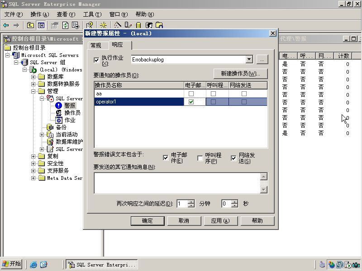Screen dimensions: 362x271
Task: Open the 操作(A) menu
Action: point(40,14)
